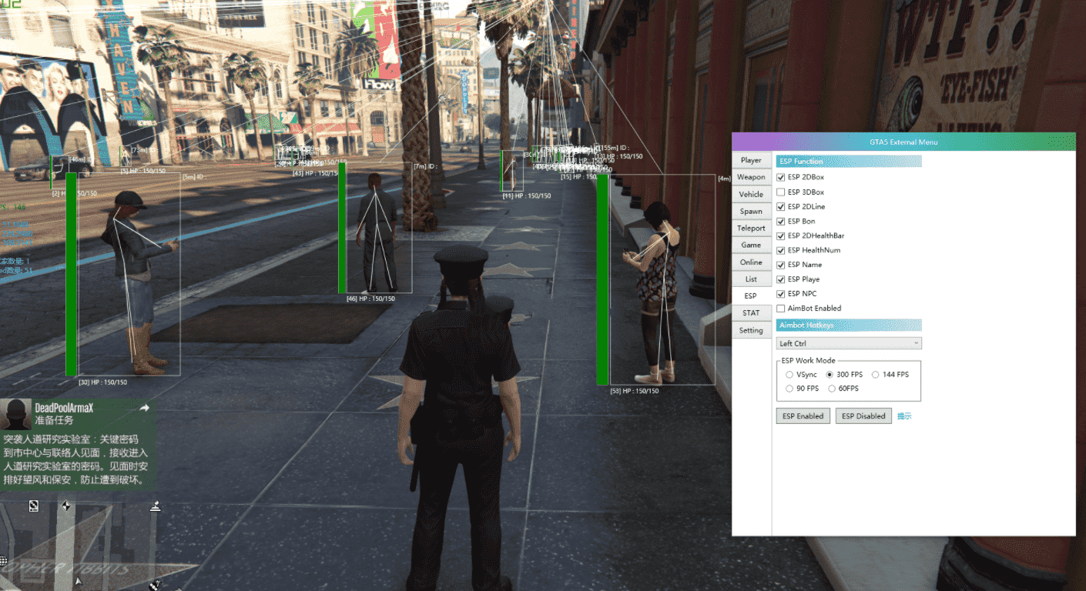Select 144 FPS work mode
1086x591 pixels.
click(876, 375)
